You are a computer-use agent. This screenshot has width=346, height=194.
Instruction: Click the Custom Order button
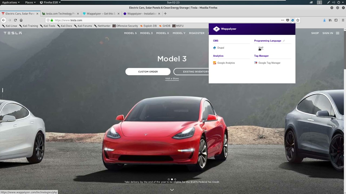click(x=148, y=72)
